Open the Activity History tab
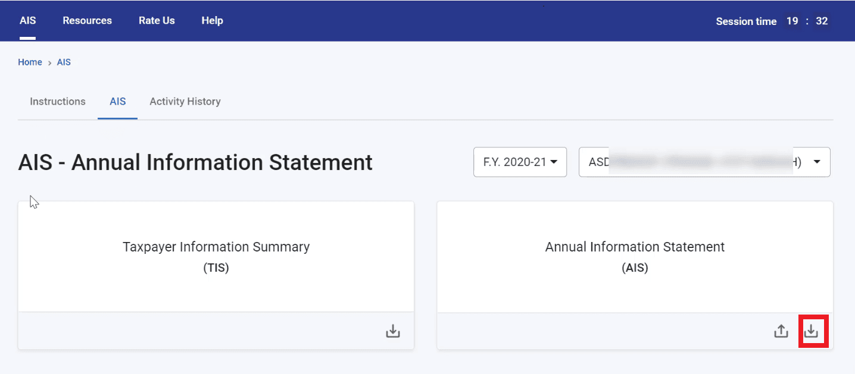855x374 pixels. click(x=185, y=102)
